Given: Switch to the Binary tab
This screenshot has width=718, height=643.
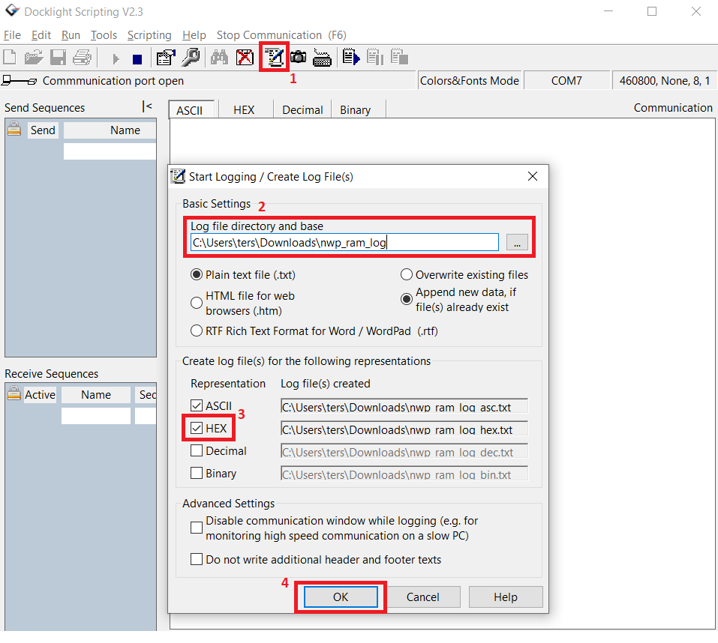Looking at the screenshot, I should (x=355, y=110).
